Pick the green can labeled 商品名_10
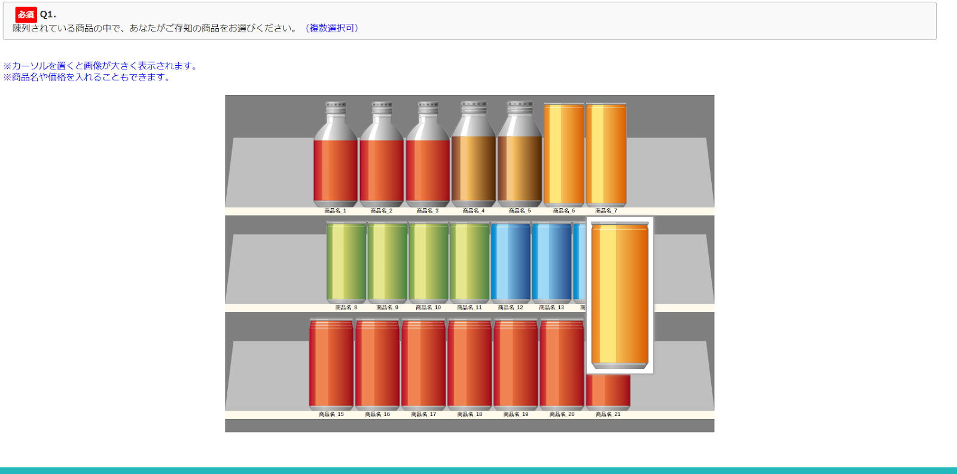 click(428, 262)
